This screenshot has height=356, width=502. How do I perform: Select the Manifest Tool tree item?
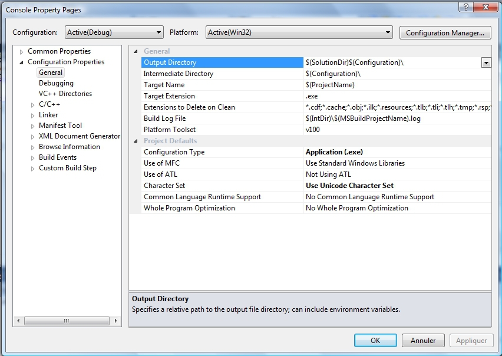tap(60, 126)
